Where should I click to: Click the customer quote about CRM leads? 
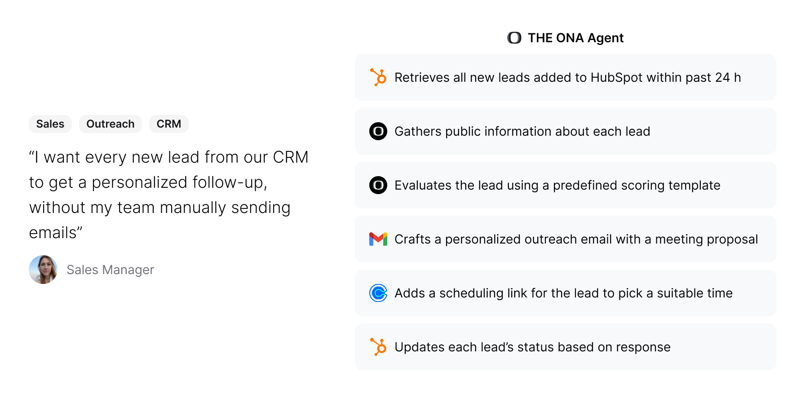pos(168,195)
